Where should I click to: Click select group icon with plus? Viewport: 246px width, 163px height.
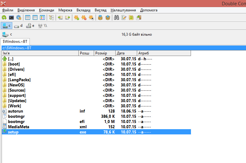76,18
